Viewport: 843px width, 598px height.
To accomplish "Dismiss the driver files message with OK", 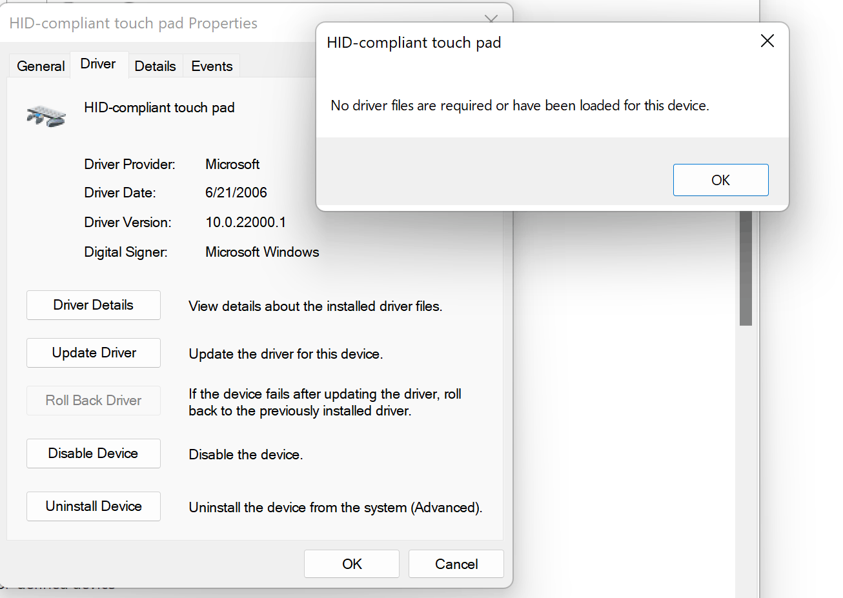I will [720, 180].
